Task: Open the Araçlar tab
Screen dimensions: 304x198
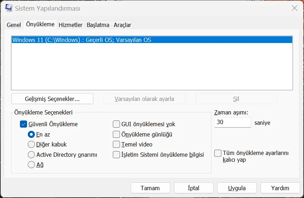Action: click(122, 25)
